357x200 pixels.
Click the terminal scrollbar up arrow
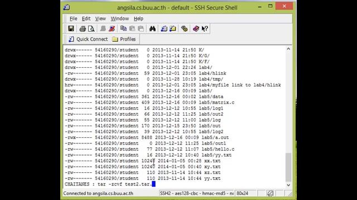pos(288,49)
